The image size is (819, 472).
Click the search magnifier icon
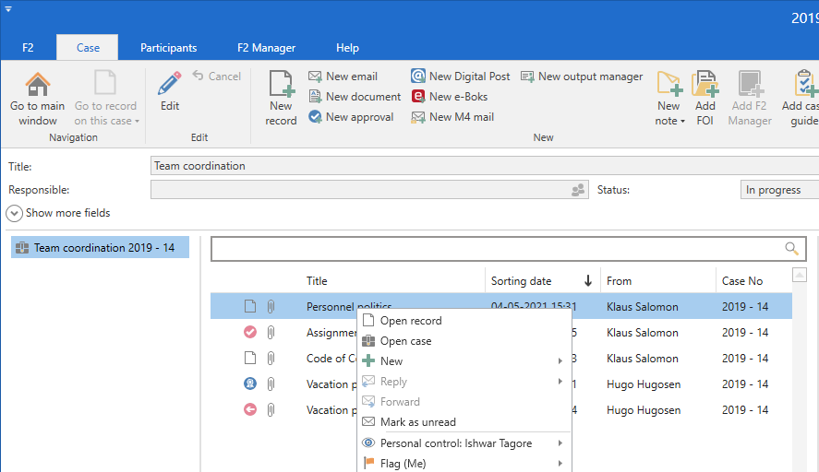pyautogui.click(x=791, y=248)
